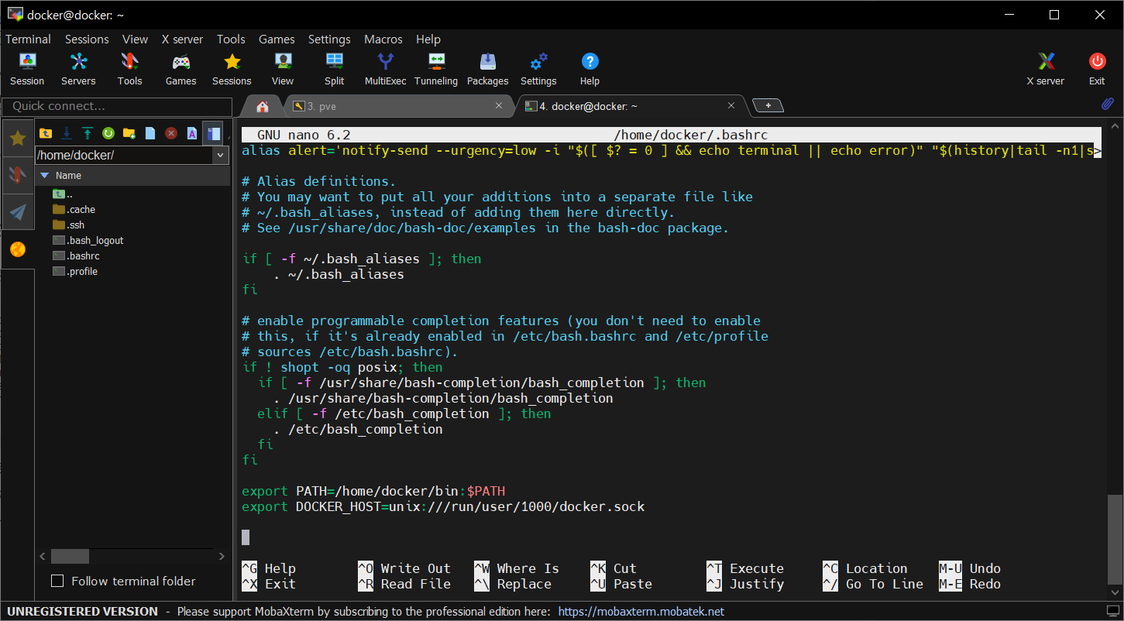Enable Follow terminal folder checkbox
1124x621 pixels.
(x=57, y=581)
